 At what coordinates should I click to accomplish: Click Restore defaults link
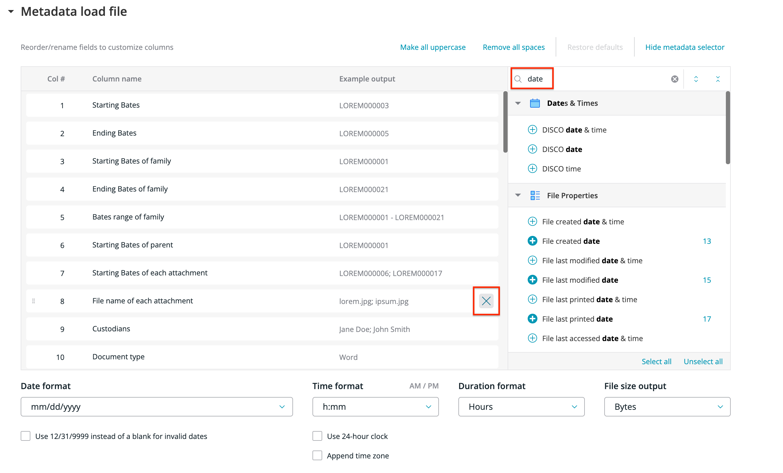[x=595, y=47]
